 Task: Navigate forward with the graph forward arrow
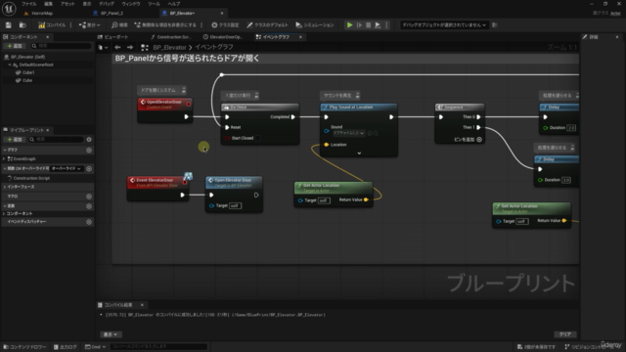pos(130,47)
